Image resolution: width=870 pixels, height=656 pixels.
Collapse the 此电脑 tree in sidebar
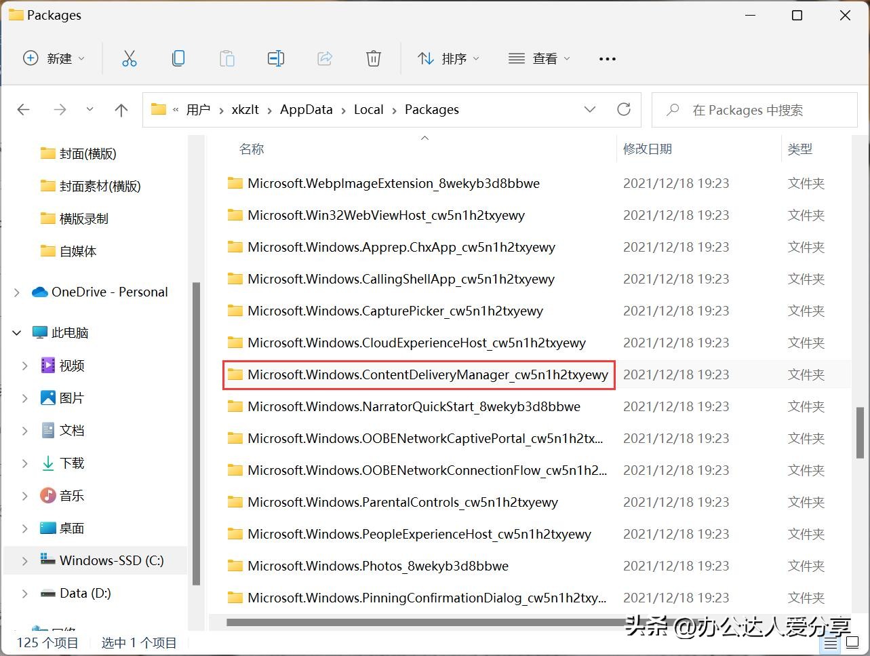point(16,332)
